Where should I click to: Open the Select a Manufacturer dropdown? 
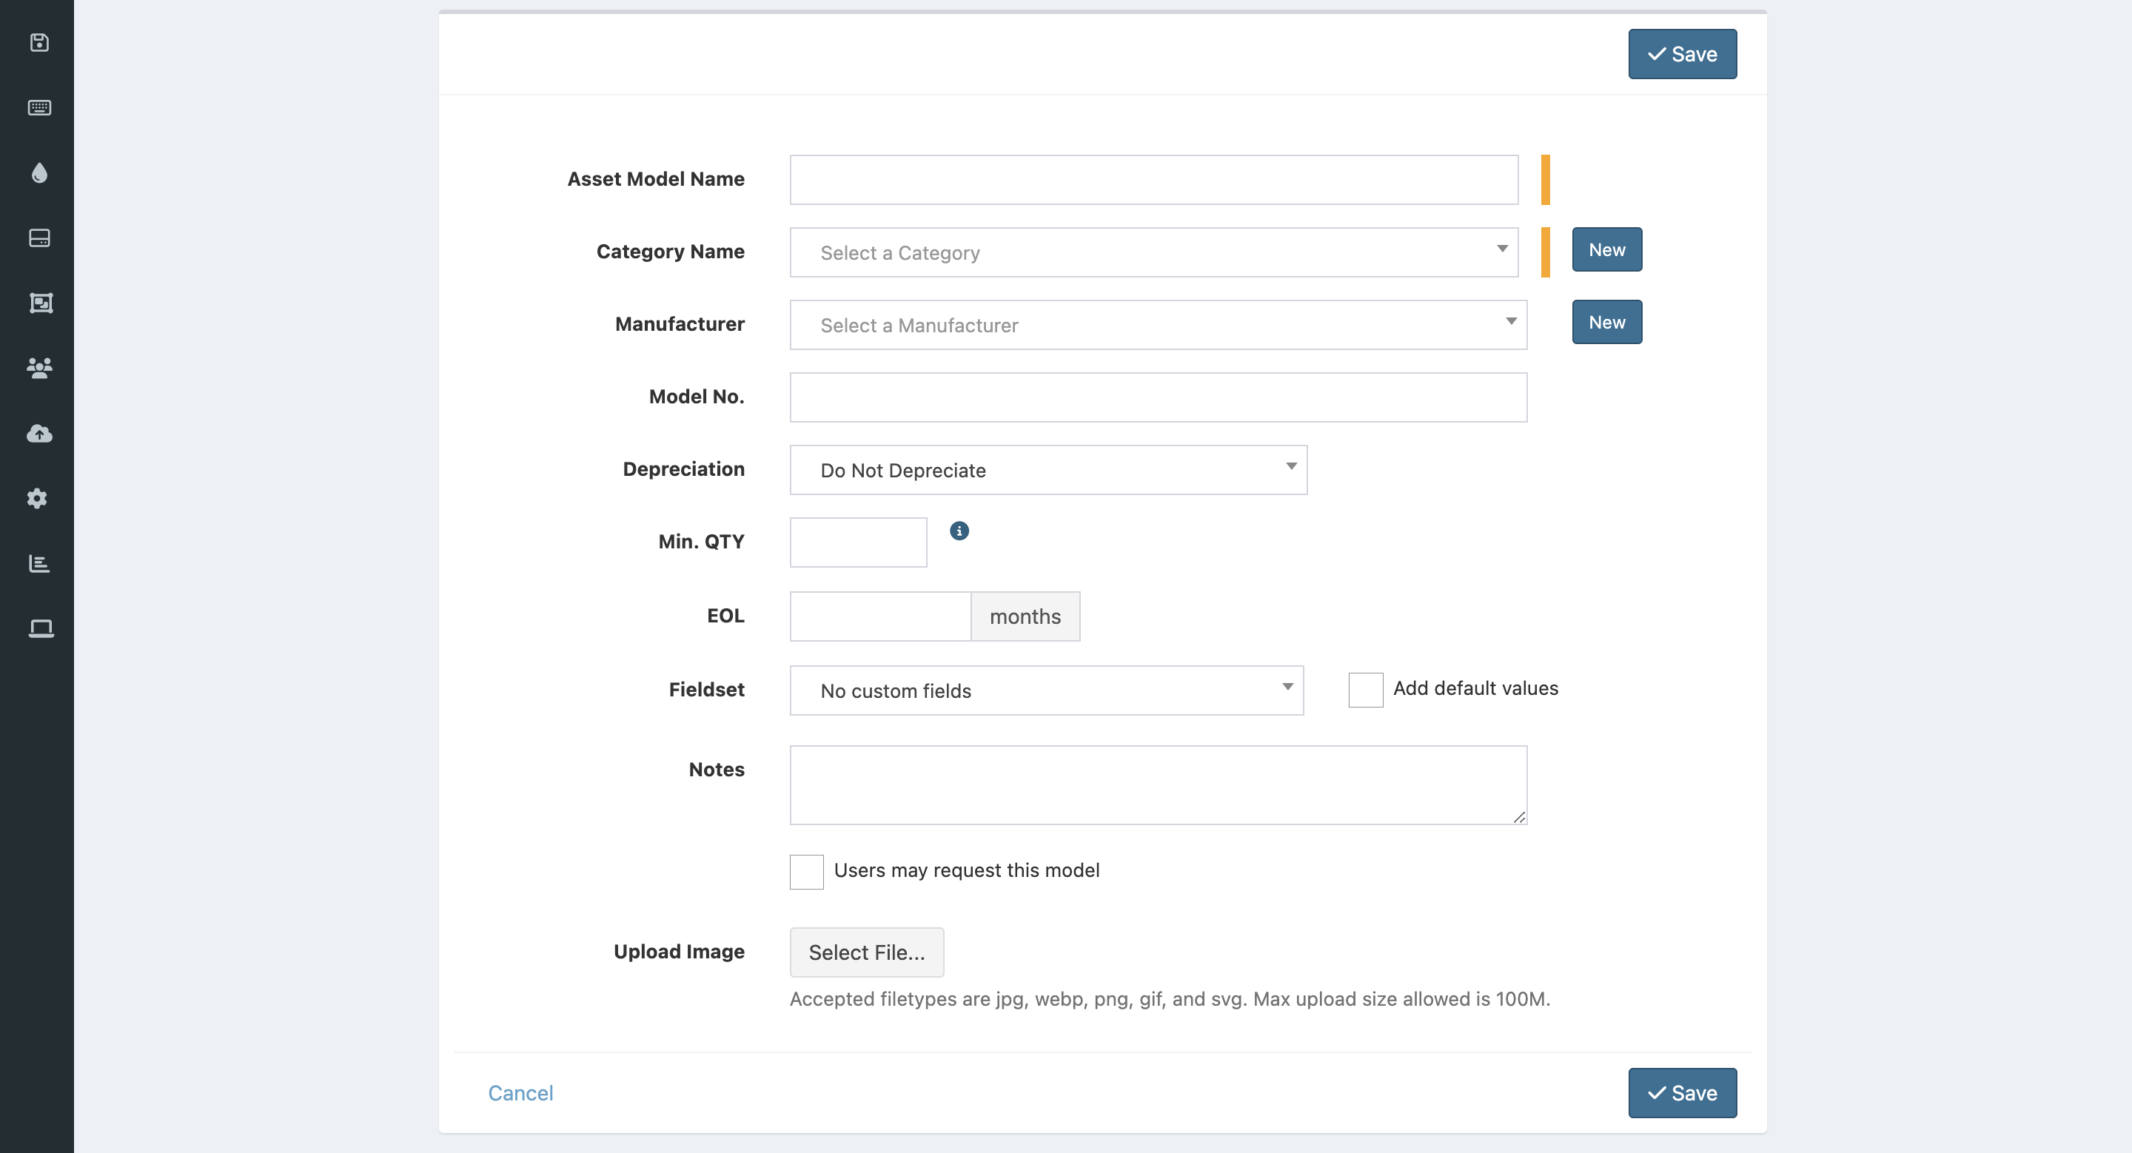(x=1157, y=325)
